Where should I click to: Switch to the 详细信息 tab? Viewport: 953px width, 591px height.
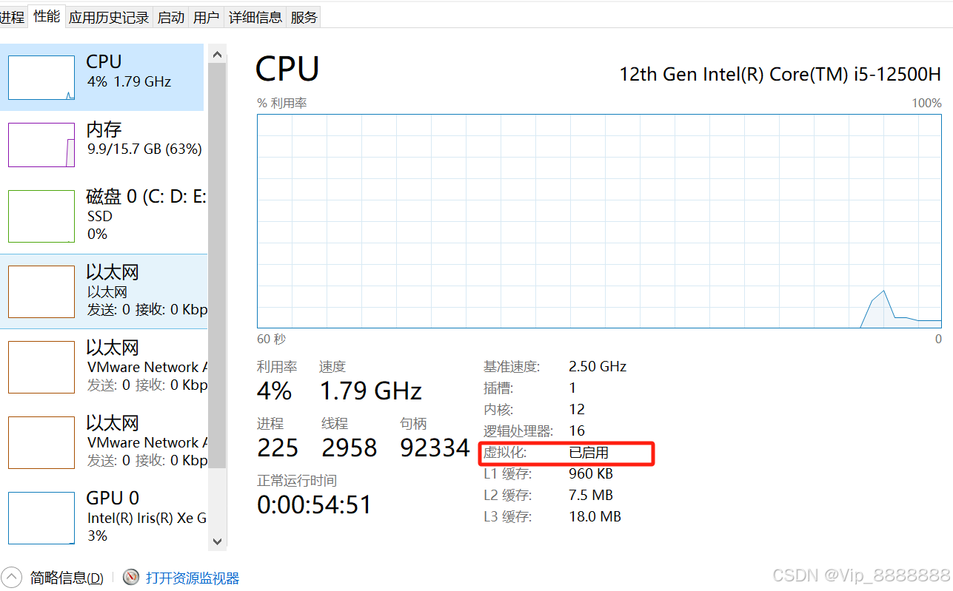255,17
